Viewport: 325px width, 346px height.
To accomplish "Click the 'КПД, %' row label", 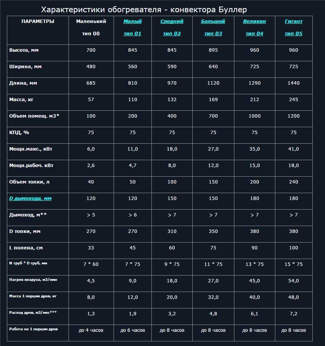I will point(19,133).
